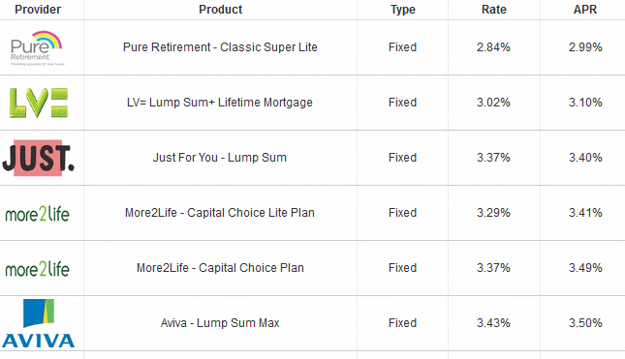Click the 3.10% APR for LV=
Image resolution: width=625 pixels, height=359 pixels.
tap(585, 103)
